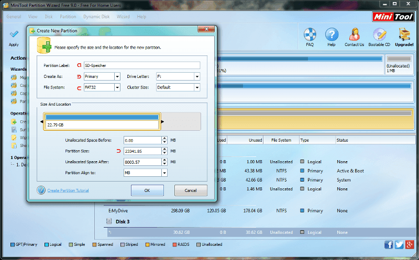The image size is (419, 260).
Task: Click the Status column header
Action: point(376,140)
